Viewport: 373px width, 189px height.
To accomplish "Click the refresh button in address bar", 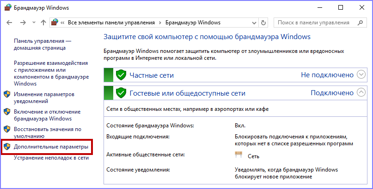I will pyautogui.click(x=263, y=23).
